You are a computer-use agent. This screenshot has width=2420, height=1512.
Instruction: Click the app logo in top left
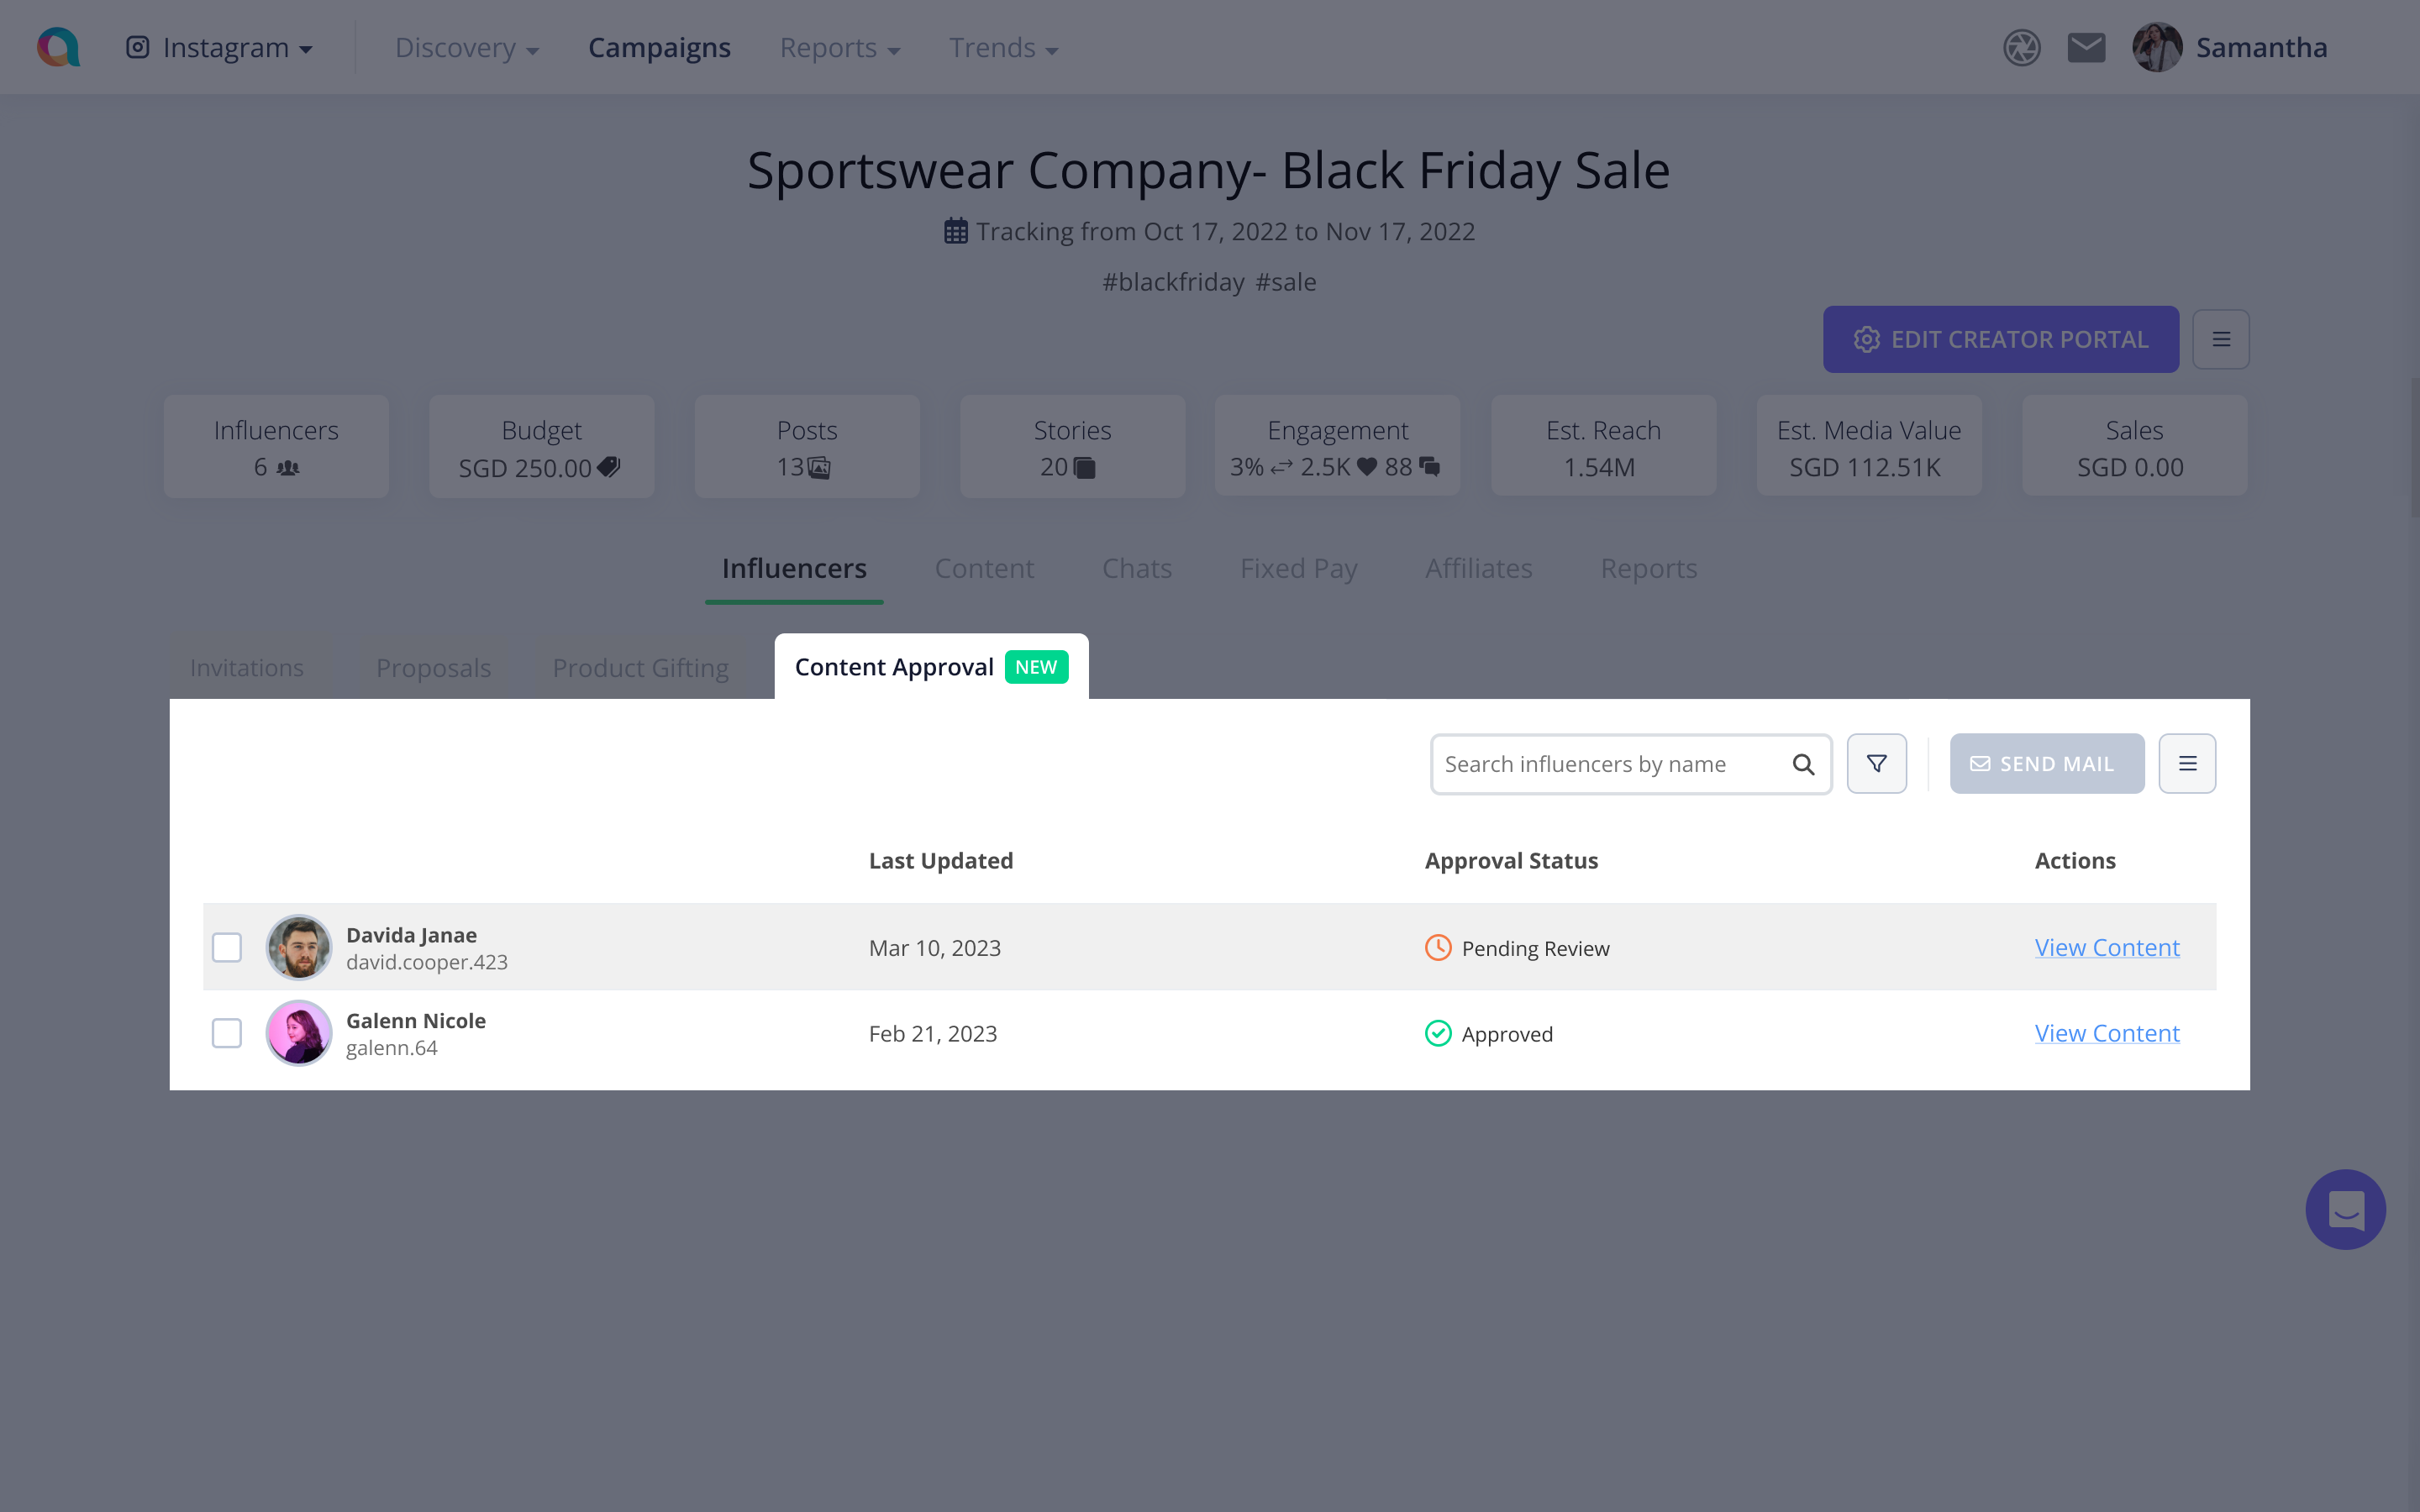click(58, 47)
